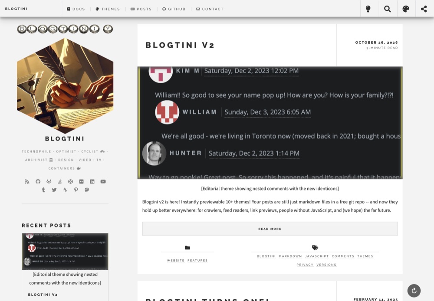Visit the YouTube icon
The width and height of the screenshot is (434, 301).
[103, 181]
